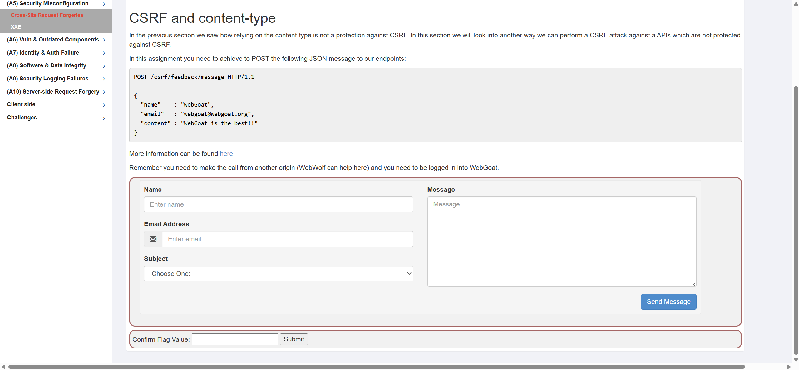Click the Message text area

coord(561,242)
